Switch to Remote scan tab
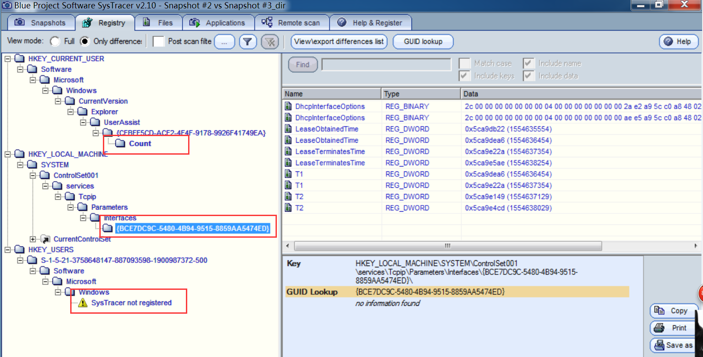703x357 pixels. point(292,23)
